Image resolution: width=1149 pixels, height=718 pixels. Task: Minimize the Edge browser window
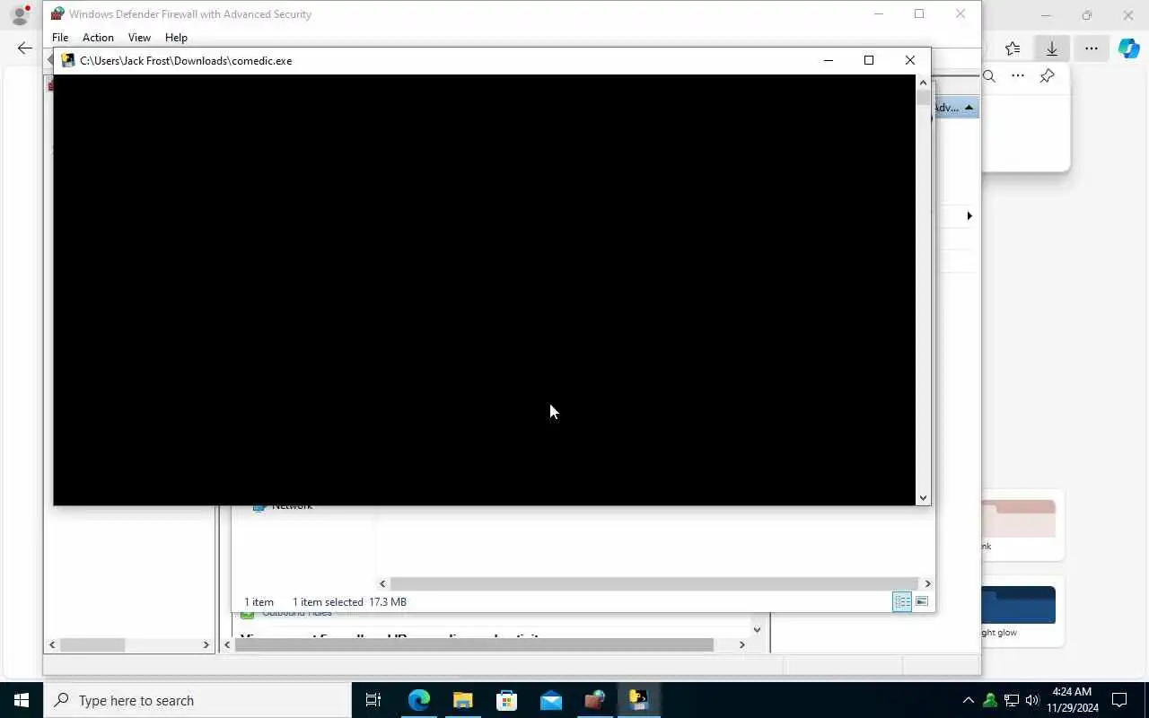pyautogui.click(x=1046, y=15)
